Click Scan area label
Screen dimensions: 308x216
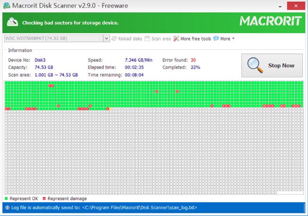pos(161,39)
